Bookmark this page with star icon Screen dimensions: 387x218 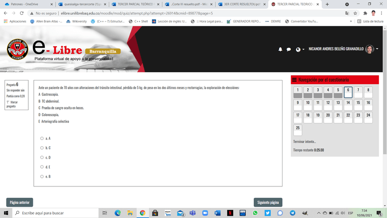point(355,13)
